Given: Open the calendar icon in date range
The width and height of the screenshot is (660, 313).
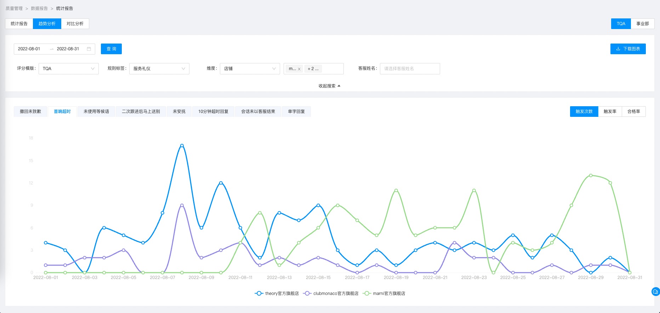Looking at the screenshot, I should coord(89,49).
